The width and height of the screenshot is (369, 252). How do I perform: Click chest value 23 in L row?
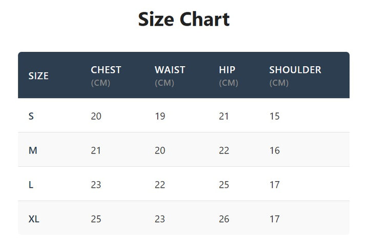[96, 185]
